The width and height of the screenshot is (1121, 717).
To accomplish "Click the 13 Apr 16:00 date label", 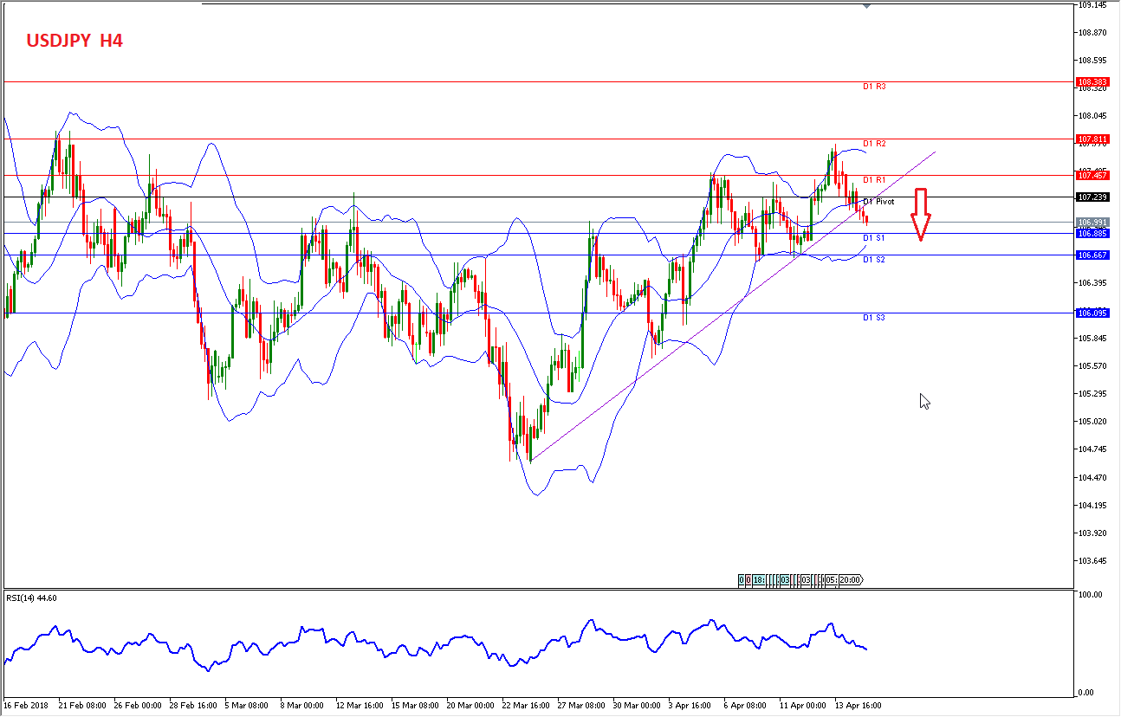I will (859, 705).
